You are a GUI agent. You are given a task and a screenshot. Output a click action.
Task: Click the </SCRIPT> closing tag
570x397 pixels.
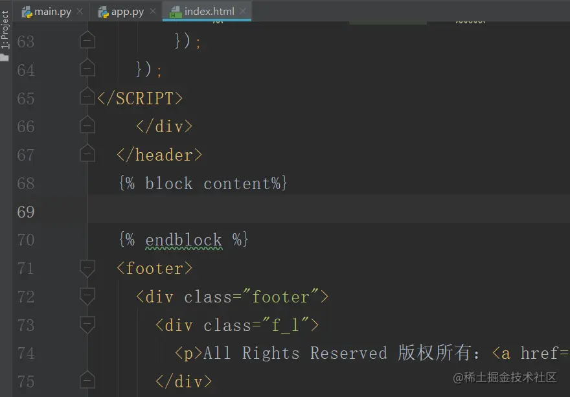pos(140,98)
